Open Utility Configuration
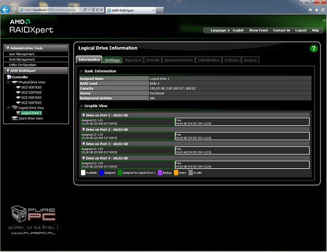The height and width of the screenshot is (252, 327). pos(22,65)
